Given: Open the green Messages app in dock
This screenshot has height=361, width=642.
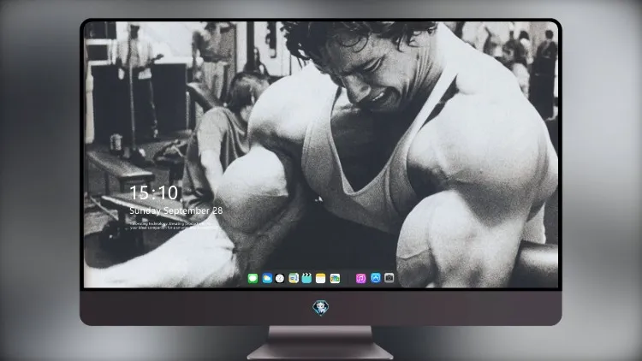Looking at the screenshot, I should (253, 278).
